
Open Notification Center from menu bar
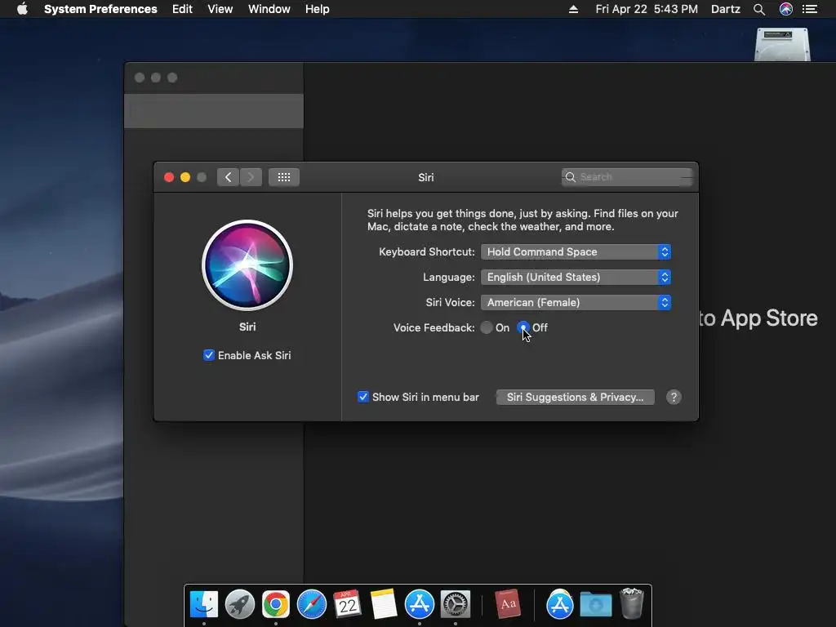[810, 9]
